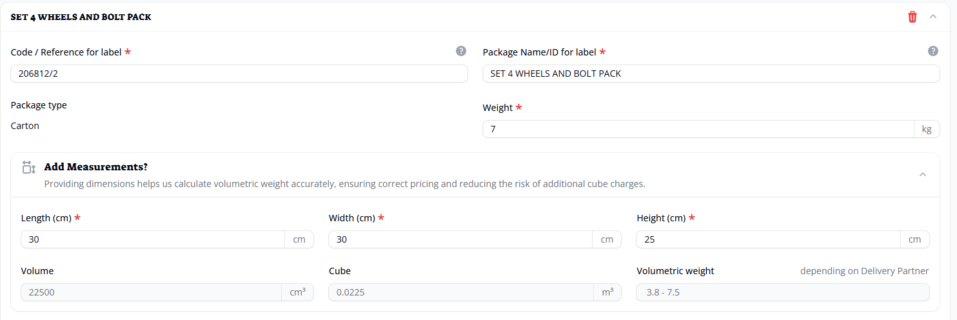Collapse the SET 4 WHEELS package panel
The height and width of the screenshot is (320, 957).
(x=932, y=17)
